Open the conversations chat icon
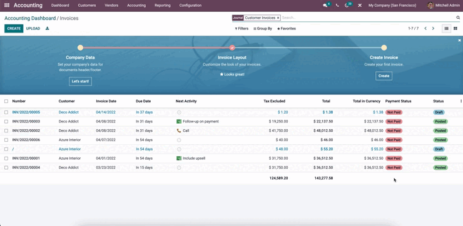Image resolution: width=463 pixels, height=226 pixels. 325,5
